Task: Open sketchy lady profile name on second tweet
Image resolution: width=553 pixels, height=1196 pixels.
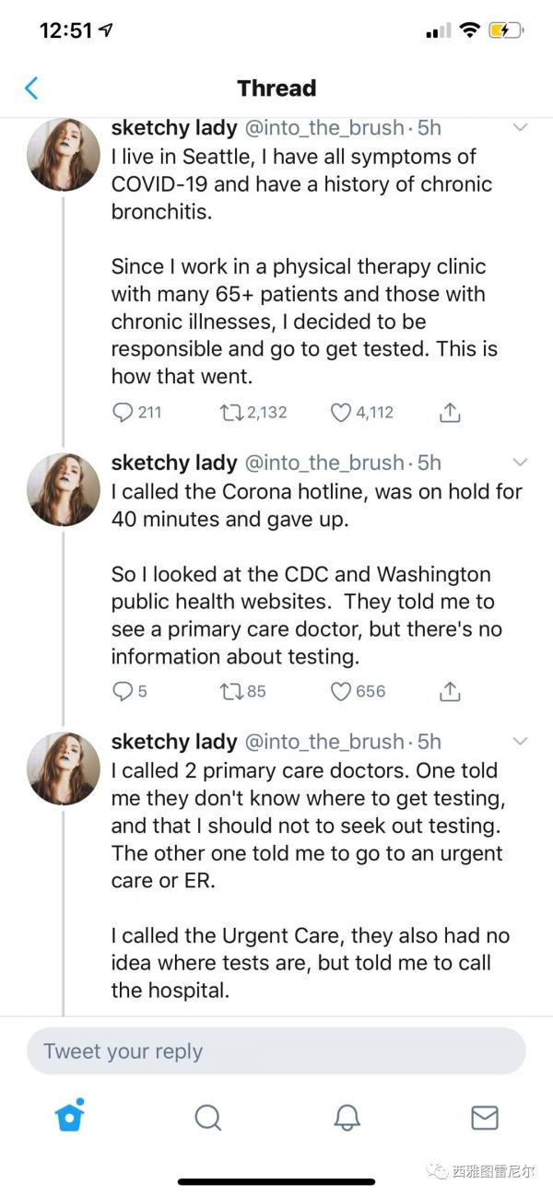Action: pos(173,462)
